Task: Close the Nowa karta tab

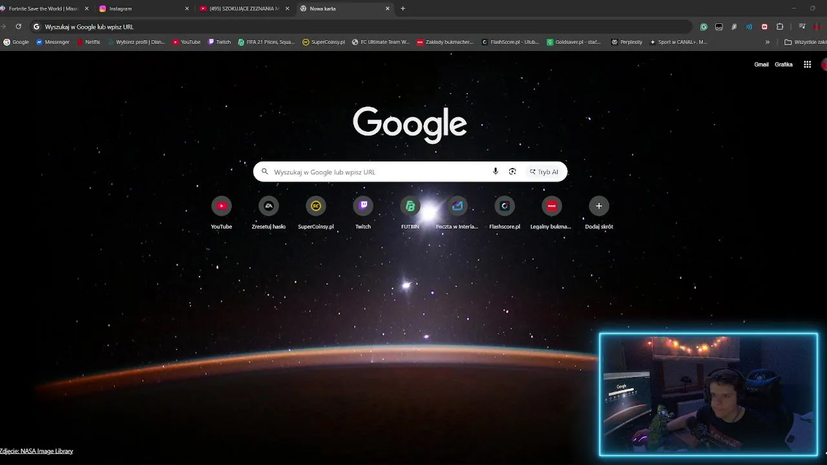Action: point(388,8)
